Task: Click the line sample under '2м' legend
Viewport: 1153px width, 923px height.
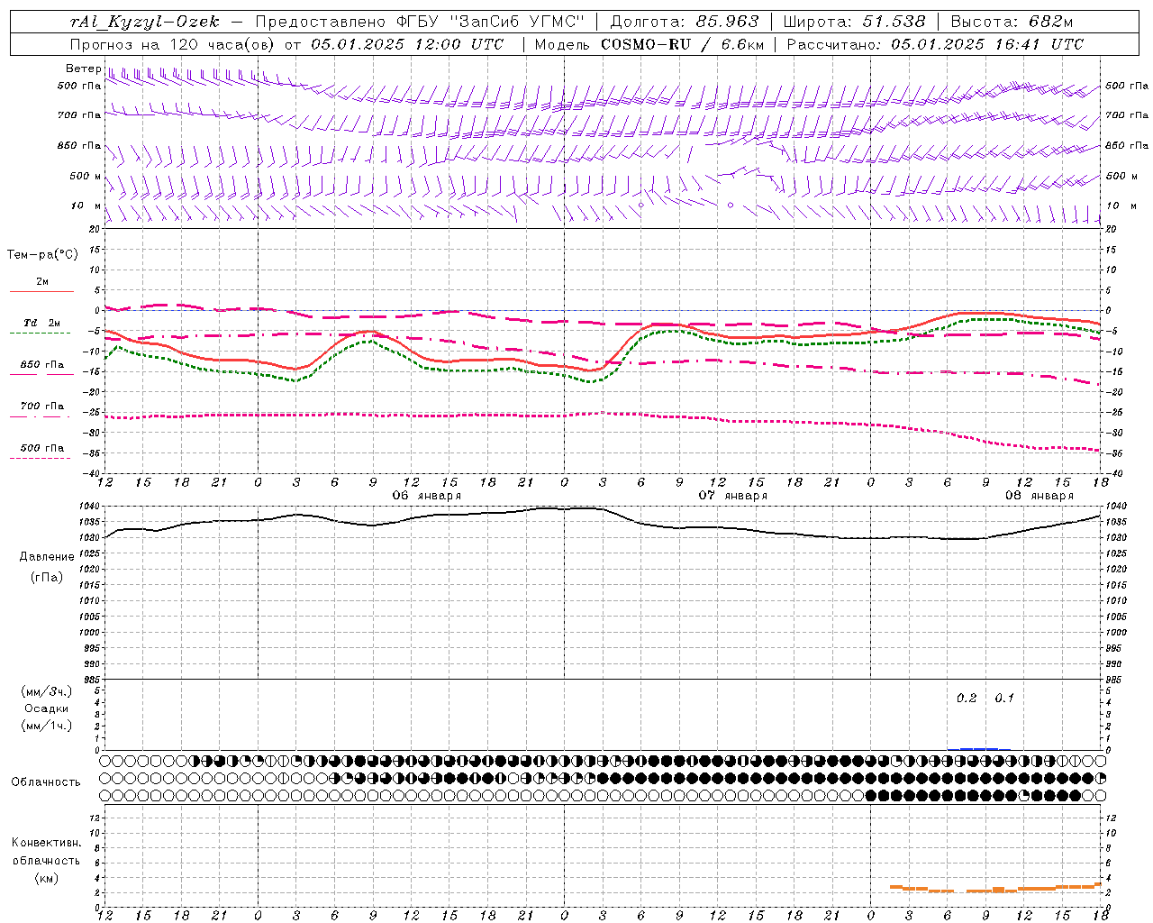Action: (x=41, y=292)
